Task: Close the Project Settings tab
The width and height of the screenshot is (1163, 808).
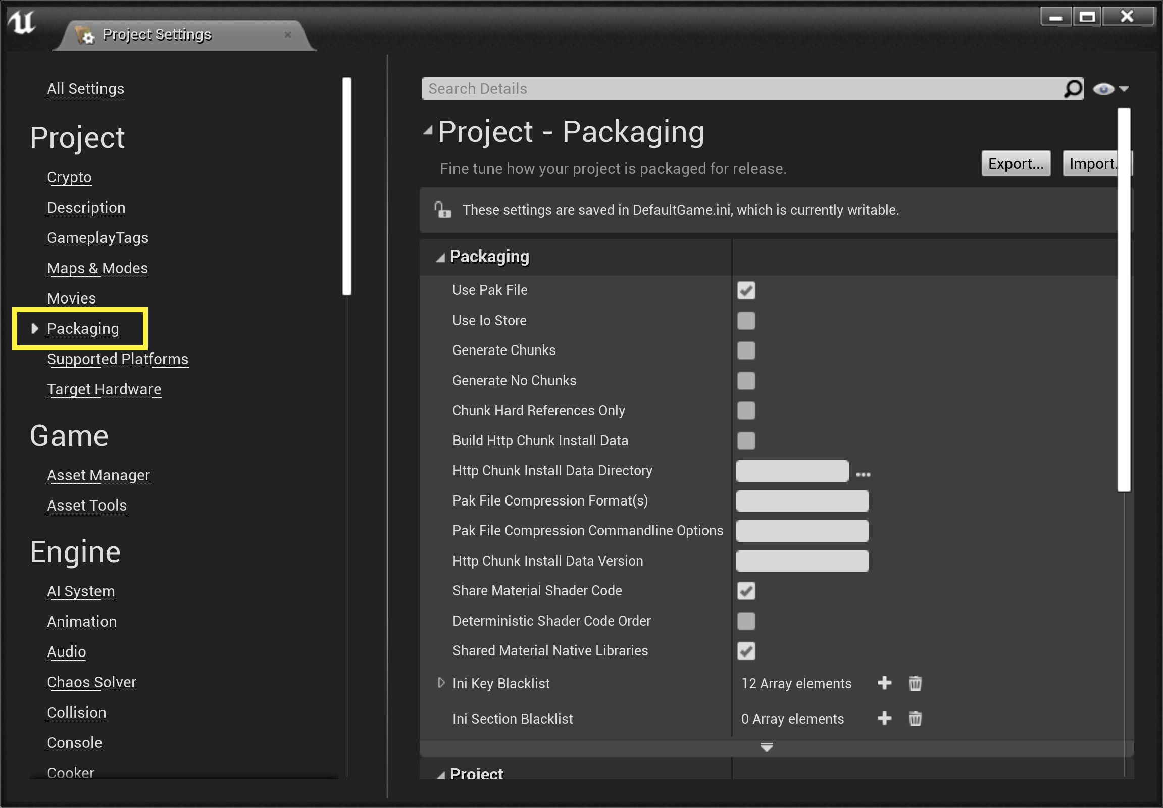Action: (287, 35)
